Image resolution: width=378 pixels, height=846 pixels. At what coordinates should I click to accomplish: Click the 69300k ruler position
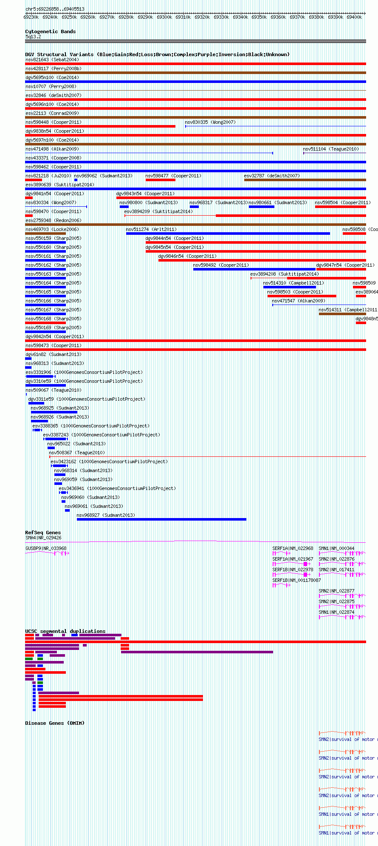tap(164, 17)
